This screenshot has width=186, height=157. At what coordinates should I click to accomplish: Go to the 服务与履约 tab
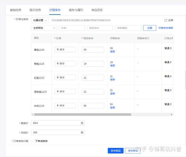pos(76,10)
